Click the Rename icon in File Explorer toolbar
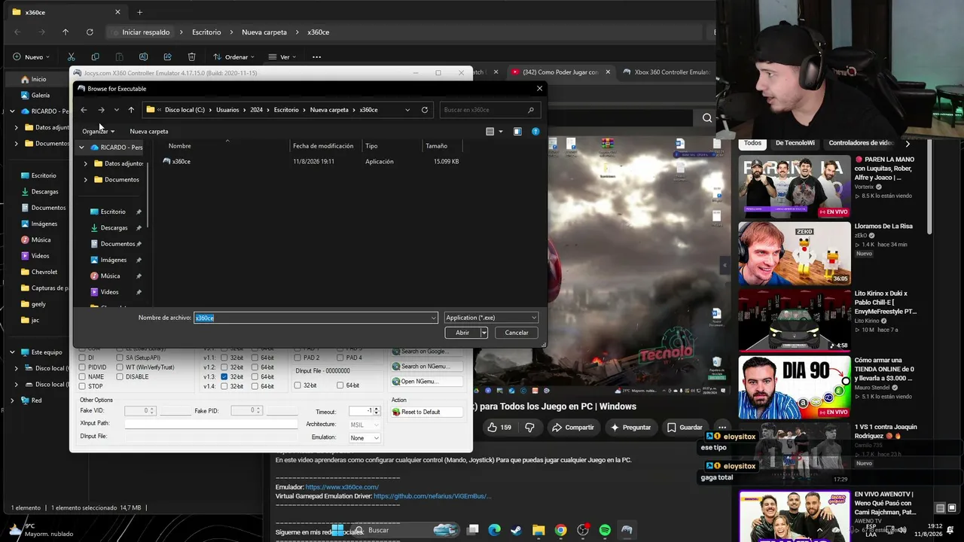Viewport: 964px width, 542px height. click(x=143, y=56)
